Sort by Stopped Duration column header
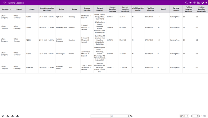The width and height of the screenshot is (208, 118). [x=87, y=9]
